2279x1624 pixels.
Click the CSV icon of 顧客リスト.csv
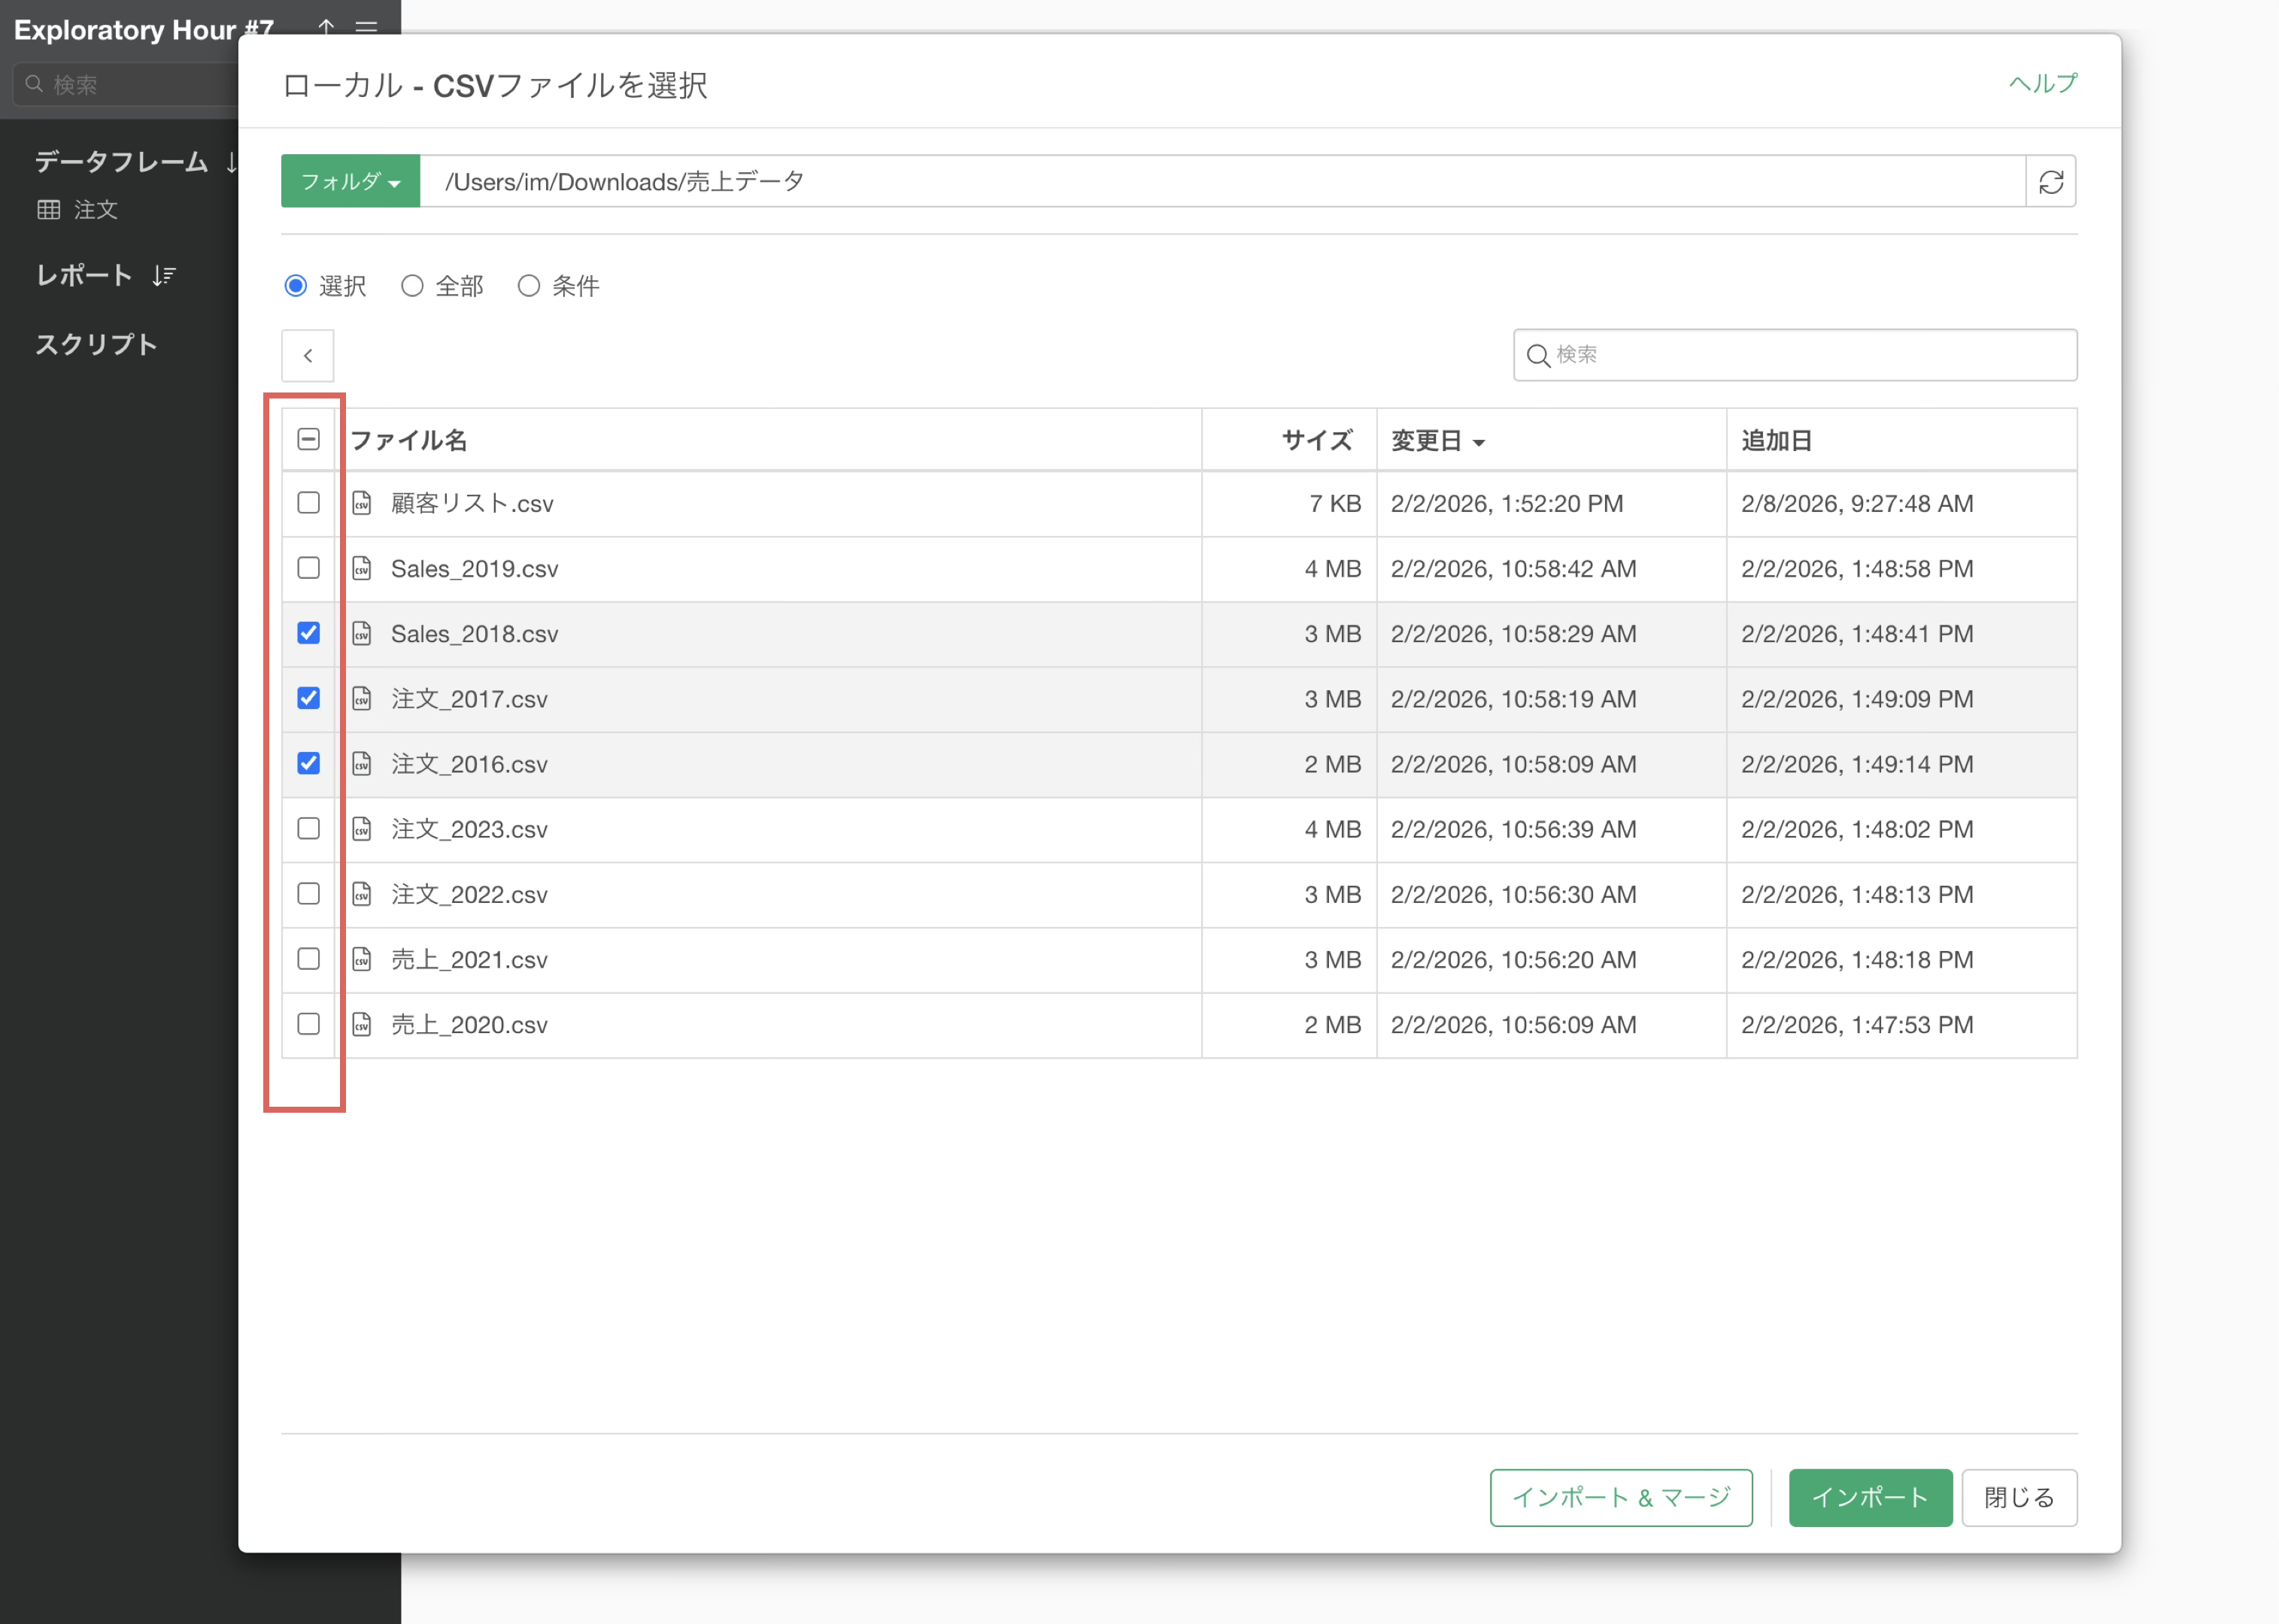(363, 503)
